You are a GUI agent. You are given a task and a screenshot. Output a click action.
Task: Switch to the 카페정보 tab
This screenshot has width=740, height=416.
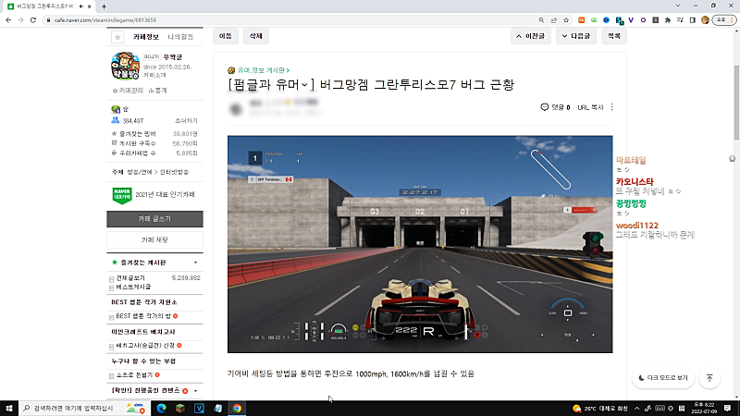[146, 36]
